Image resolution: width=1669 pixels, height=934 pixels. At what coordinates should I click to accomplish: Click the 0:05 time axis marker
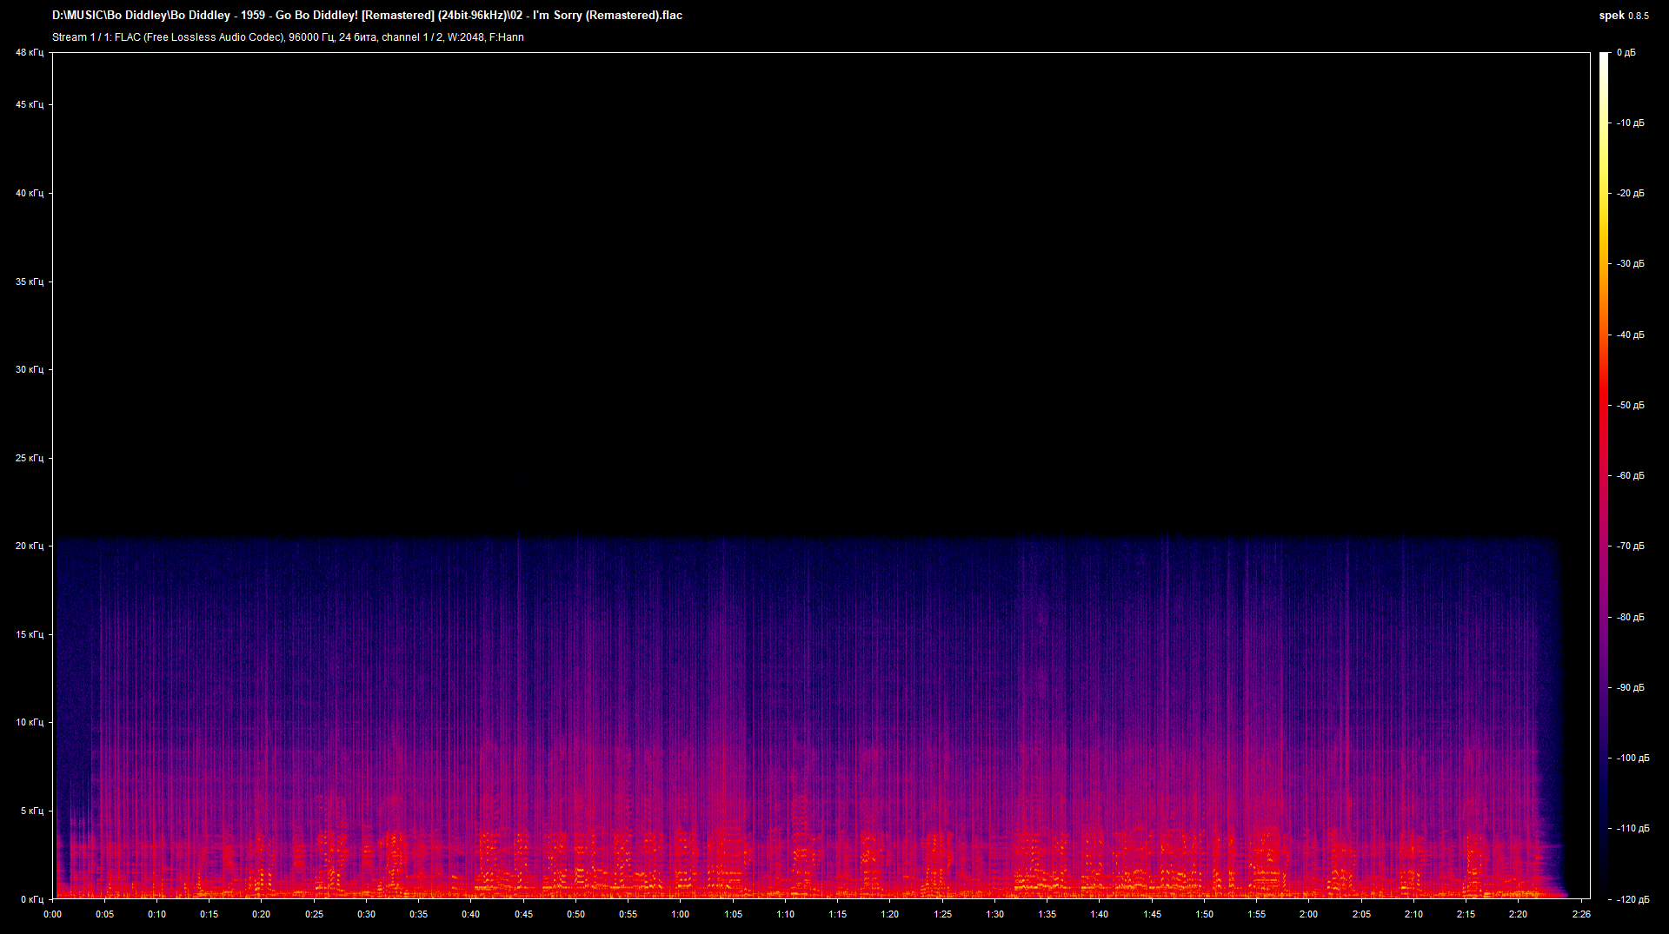[x=104, y=915]
